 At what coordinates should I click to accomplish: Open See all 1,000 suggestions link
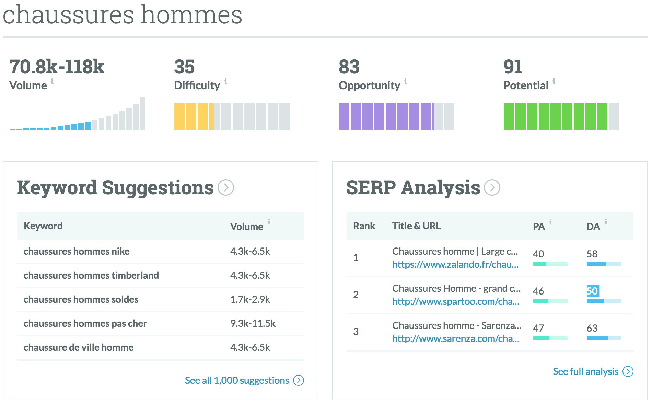pos(237,380)
